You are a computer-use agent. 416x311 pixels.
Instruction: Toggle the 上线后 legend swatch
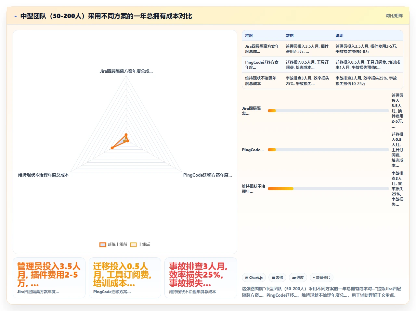click(133, 244)
